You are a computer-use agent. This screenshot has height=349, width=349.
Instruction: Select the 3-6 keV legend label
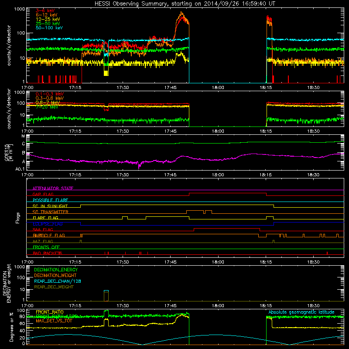45,10
